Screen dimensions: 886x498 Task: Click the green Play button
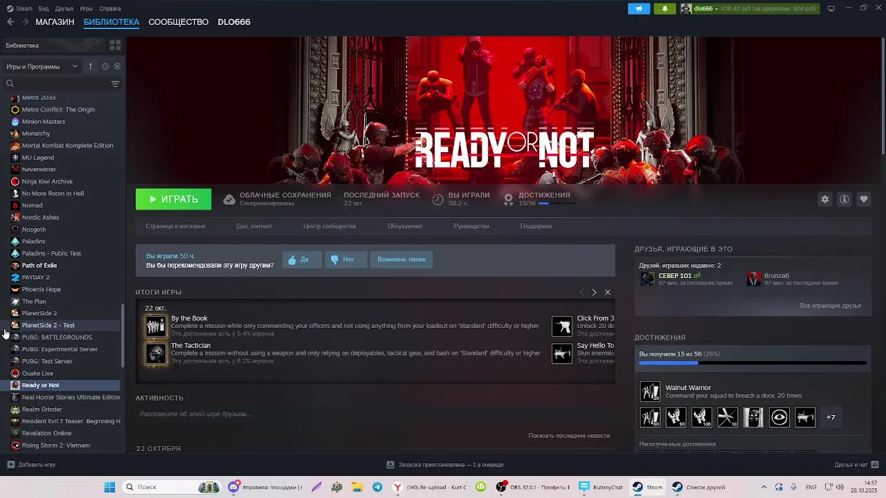pyautogui.click(x=173, y=199)
